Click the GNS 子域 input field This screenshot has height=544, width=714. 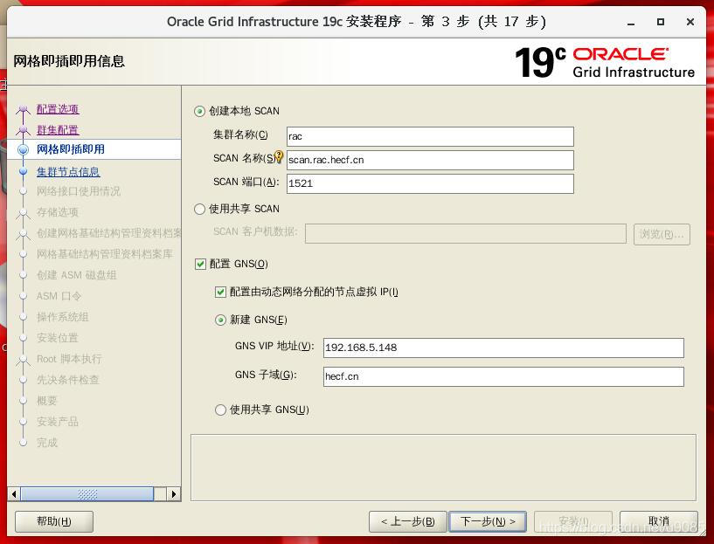pos(503,376)
